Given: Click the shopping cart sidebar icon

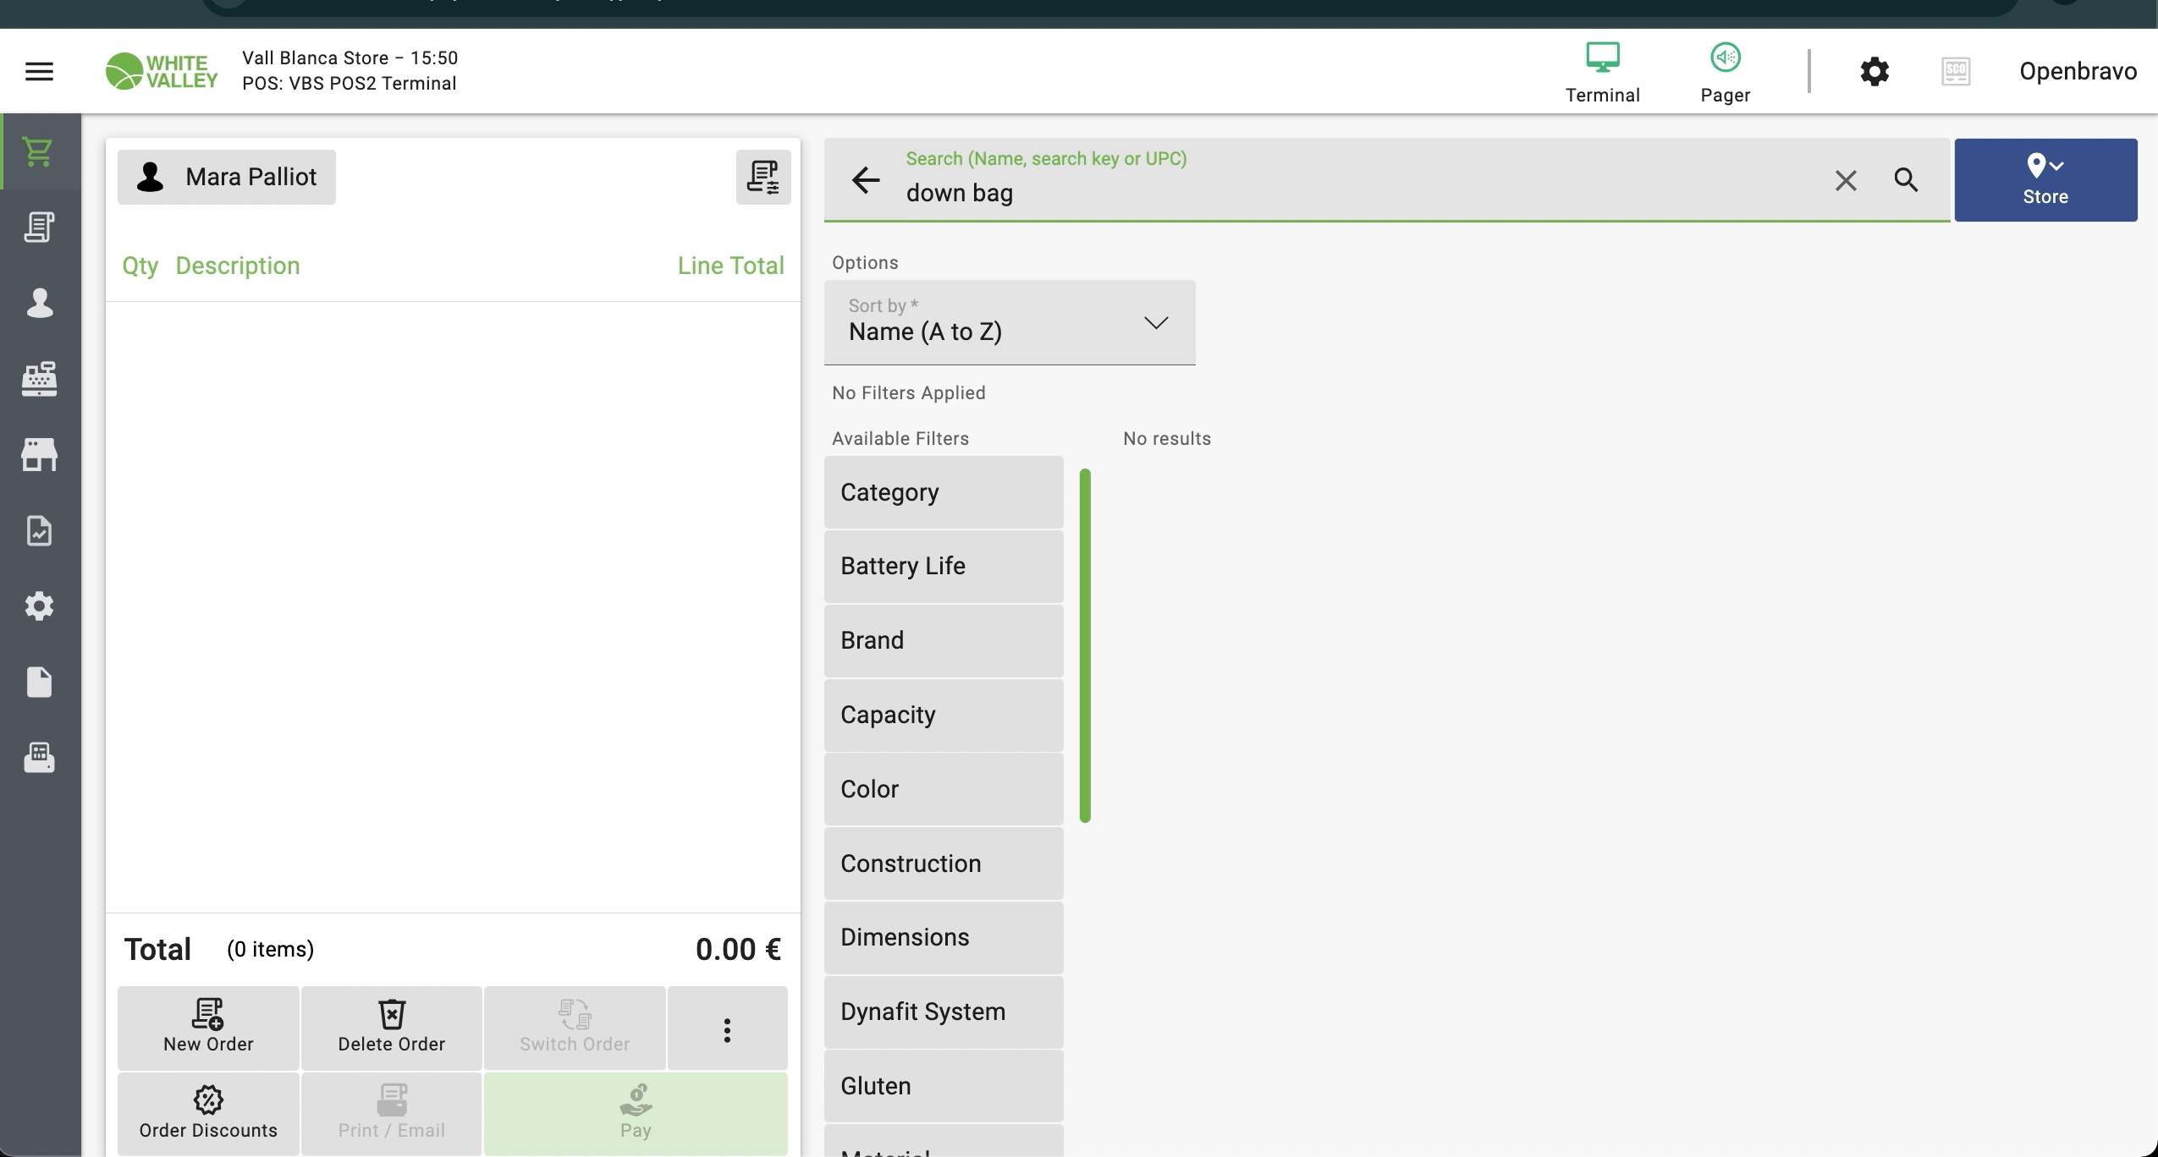Looking at the screenshot, I should pyautogui.click(x=39, y=151).
